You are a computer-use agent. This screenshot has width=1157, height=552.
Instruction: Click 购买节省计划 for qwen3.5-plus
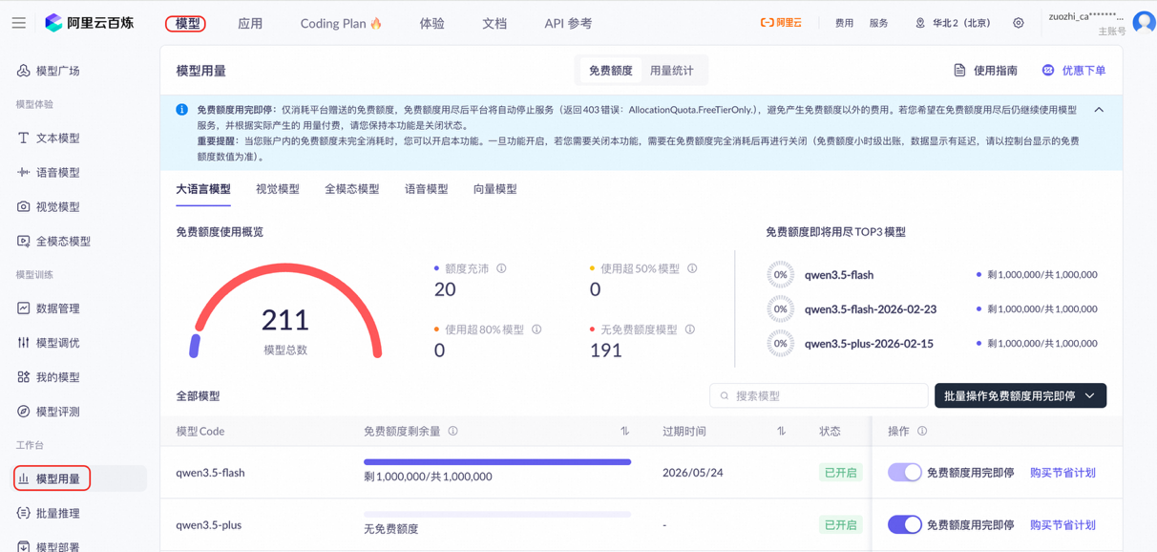tap(1062, 524)
